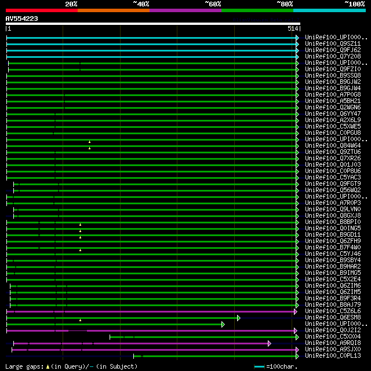371x371 pixels.
Task: Select the UniRef100_Q6YY47 hit label
Action: pos(333,114)
